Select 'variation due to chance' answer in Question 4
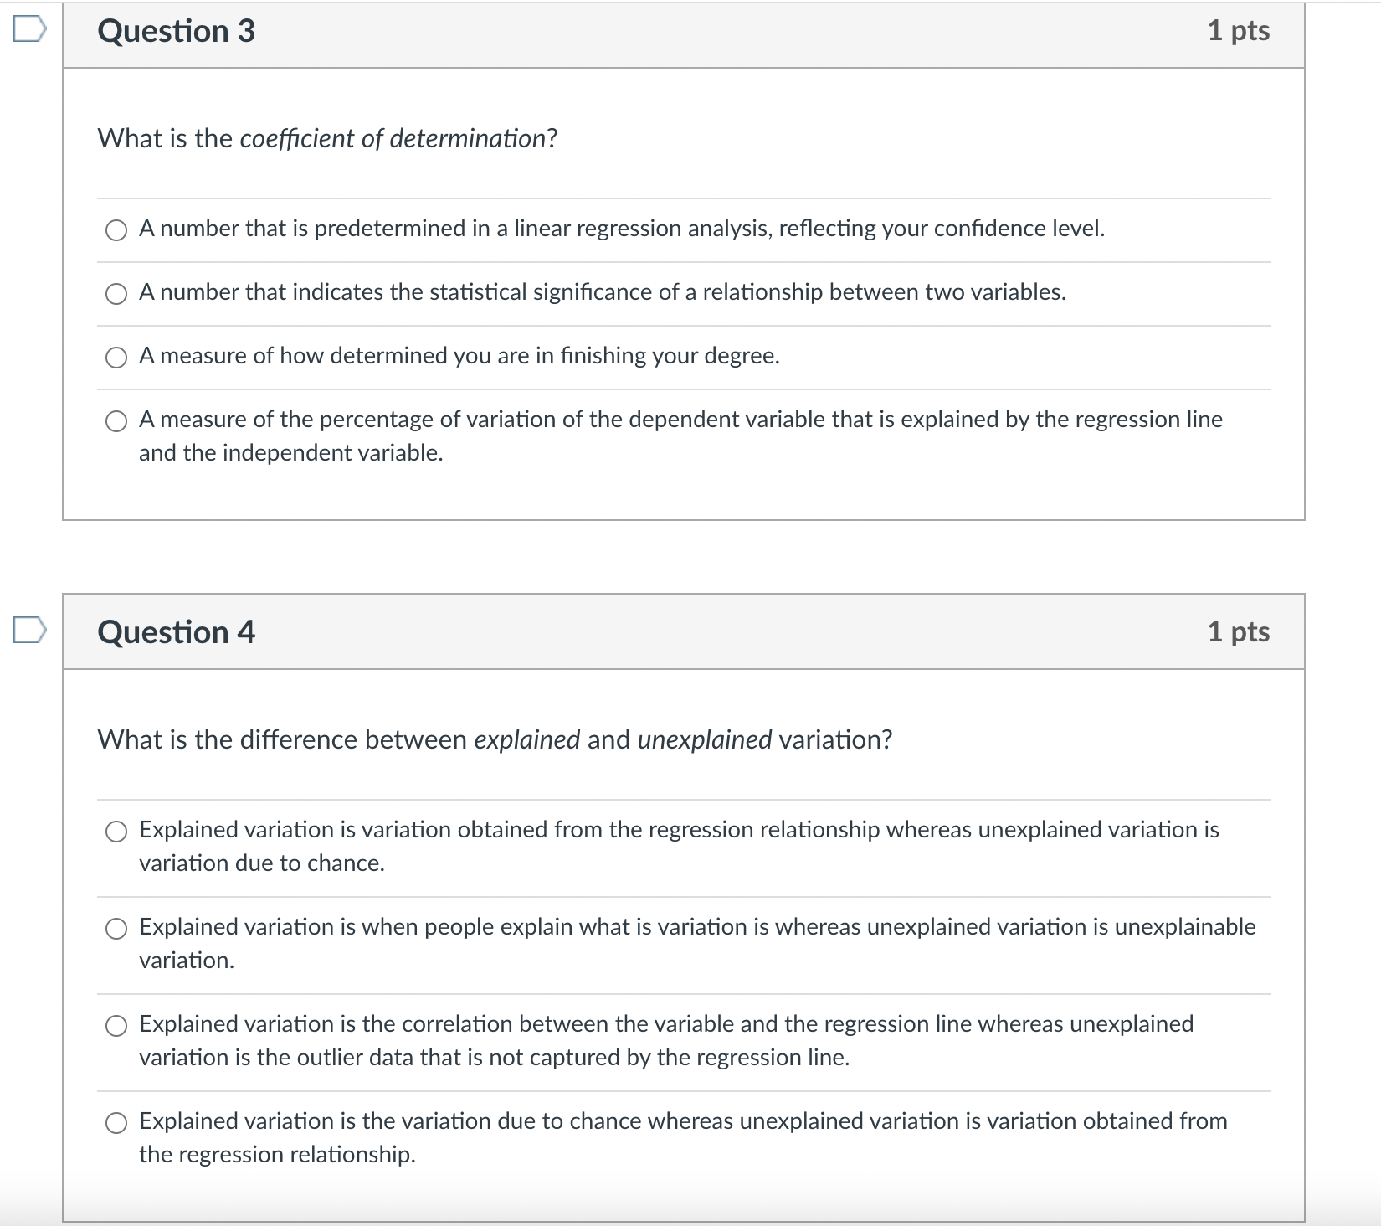The width and height of the screenshot is (1381, 1226). [x=115, y=832]
